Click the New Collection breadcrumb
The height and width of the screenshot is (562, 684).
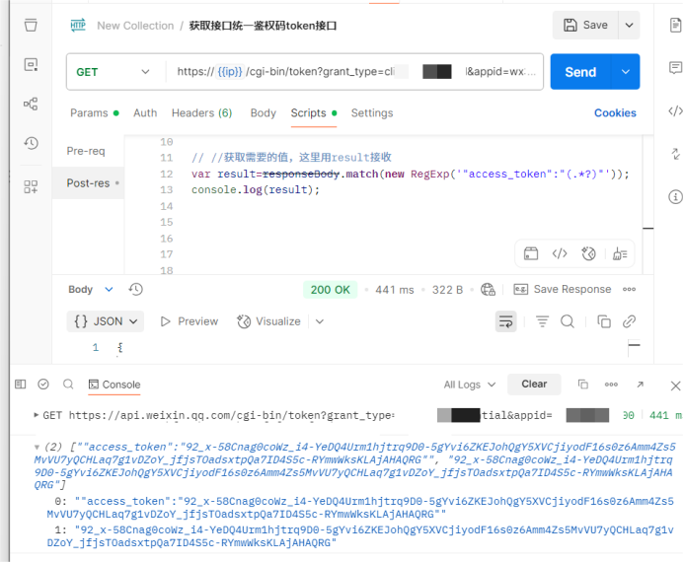point(135,26)
